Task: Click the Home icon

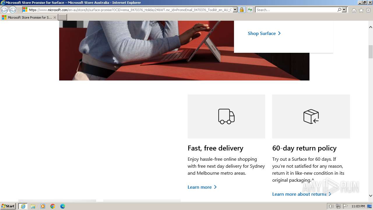Action: pos(354,10)
